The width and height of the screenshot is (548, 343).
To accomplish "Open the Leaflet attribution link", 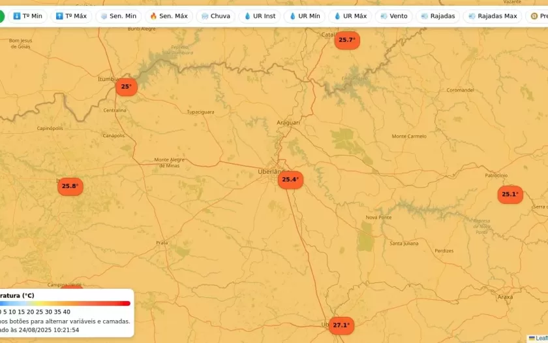I will 540,338.
